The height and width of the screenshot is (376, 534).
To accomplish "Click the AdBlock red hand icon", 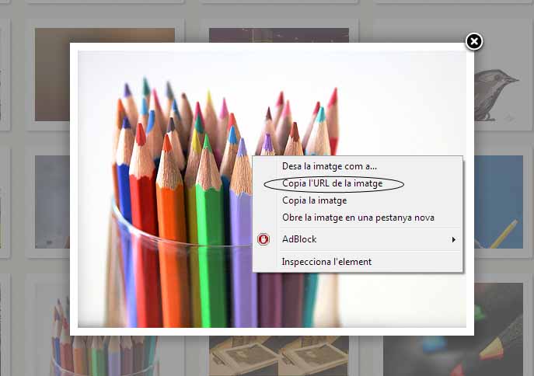I will click(264, 239).
